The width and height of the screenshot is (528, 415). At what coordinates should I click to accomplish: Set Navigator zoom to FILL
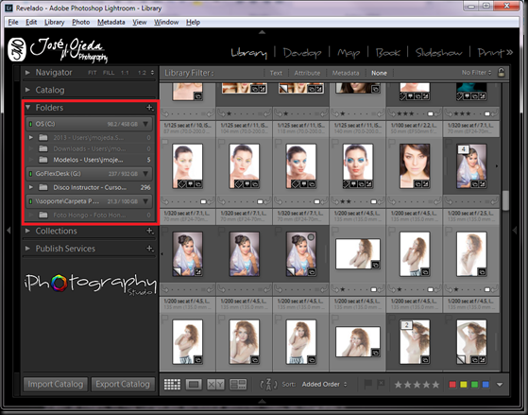109,73
